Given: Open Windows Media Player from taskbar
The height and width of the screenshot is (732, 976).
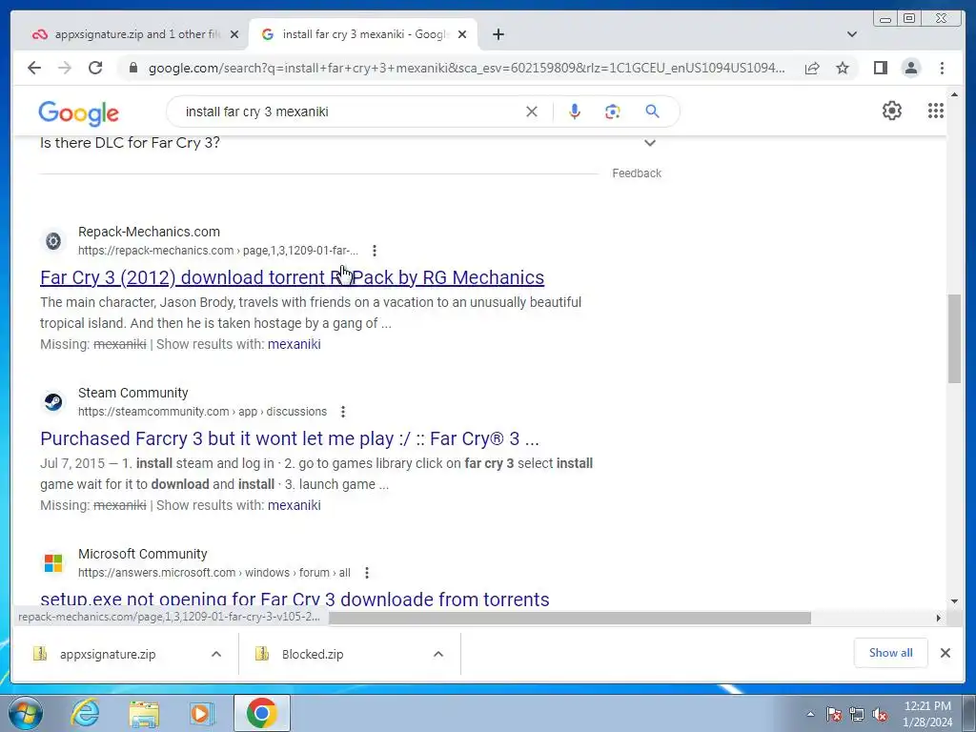Looking at the screenshot, I should [202, 713].
